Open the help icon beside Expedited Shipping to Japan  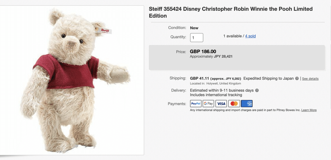[297, 79]
